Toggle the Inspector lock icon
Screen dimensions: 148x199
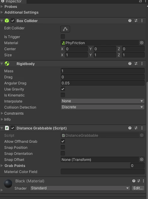click(x=140, y=1)
